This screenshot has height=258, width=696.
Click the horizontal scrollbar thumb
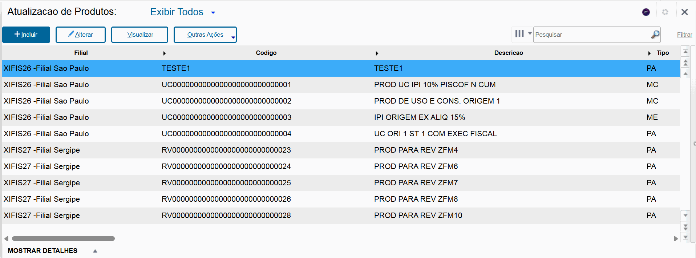[x=63, y=239]
